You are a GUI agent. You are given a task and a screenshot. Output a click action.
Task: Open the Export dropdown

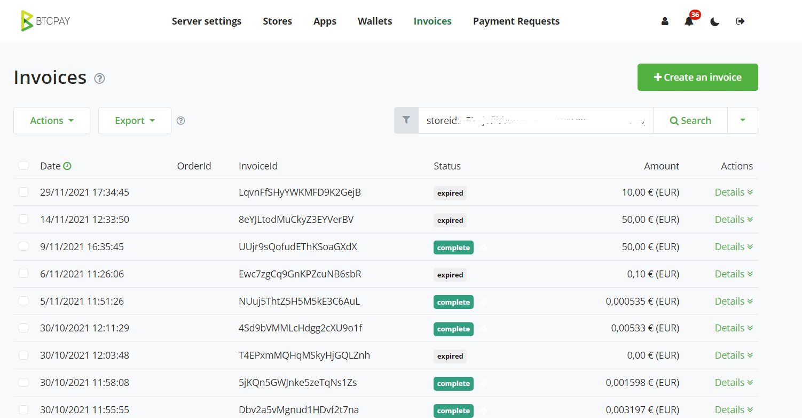point(135,120)
